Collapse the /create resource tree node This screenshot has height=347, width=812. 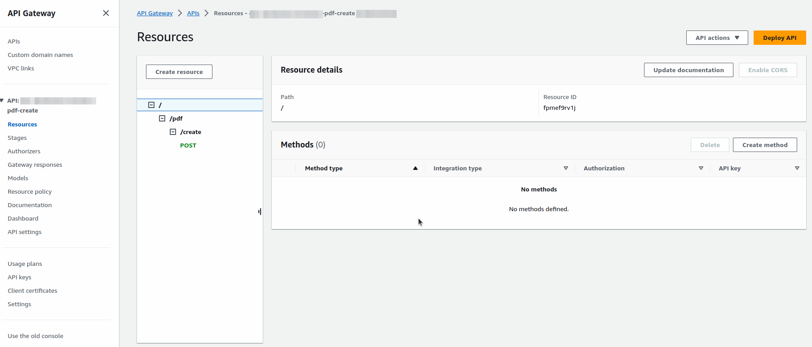click(x=173, y=132)
